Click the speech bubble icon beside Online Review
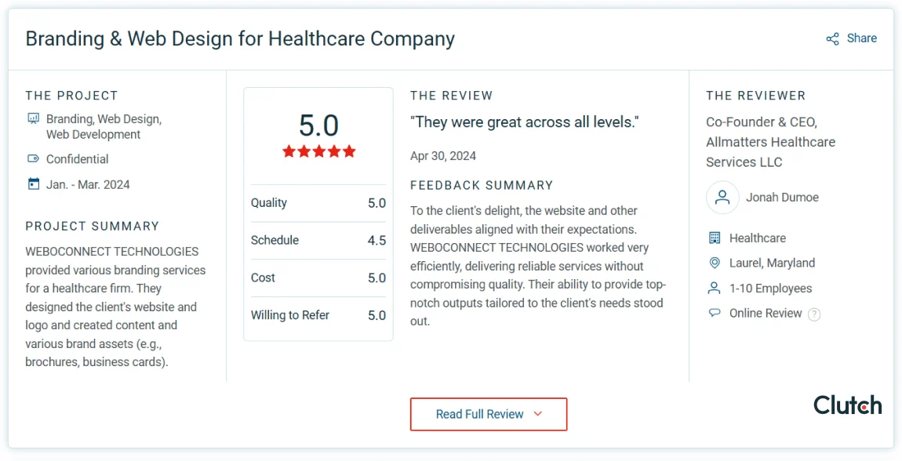This screenshot has width=902, height=461. (715, 314)
